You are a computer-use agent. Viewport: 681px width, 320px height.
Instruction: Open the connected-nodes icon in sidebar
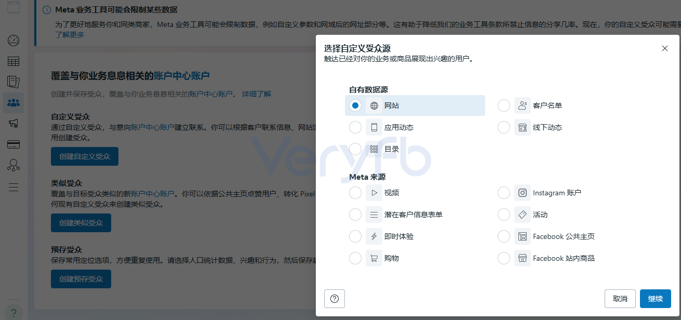(14, 165)
